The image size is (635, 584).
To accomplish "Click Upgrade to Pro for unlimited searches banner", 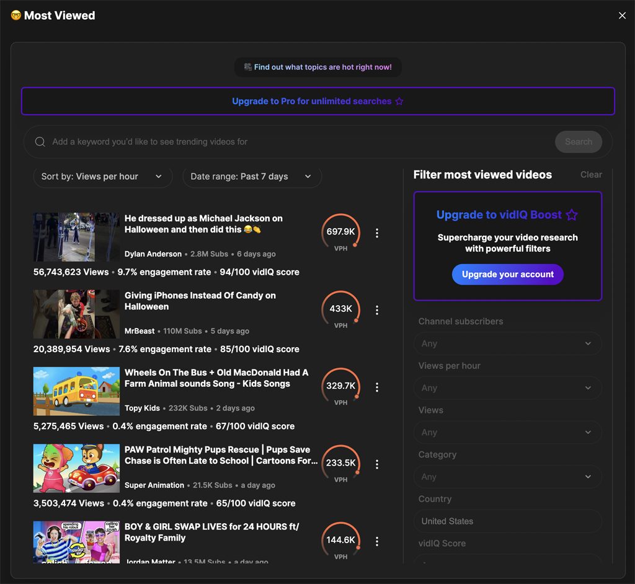I will [317, 101].
